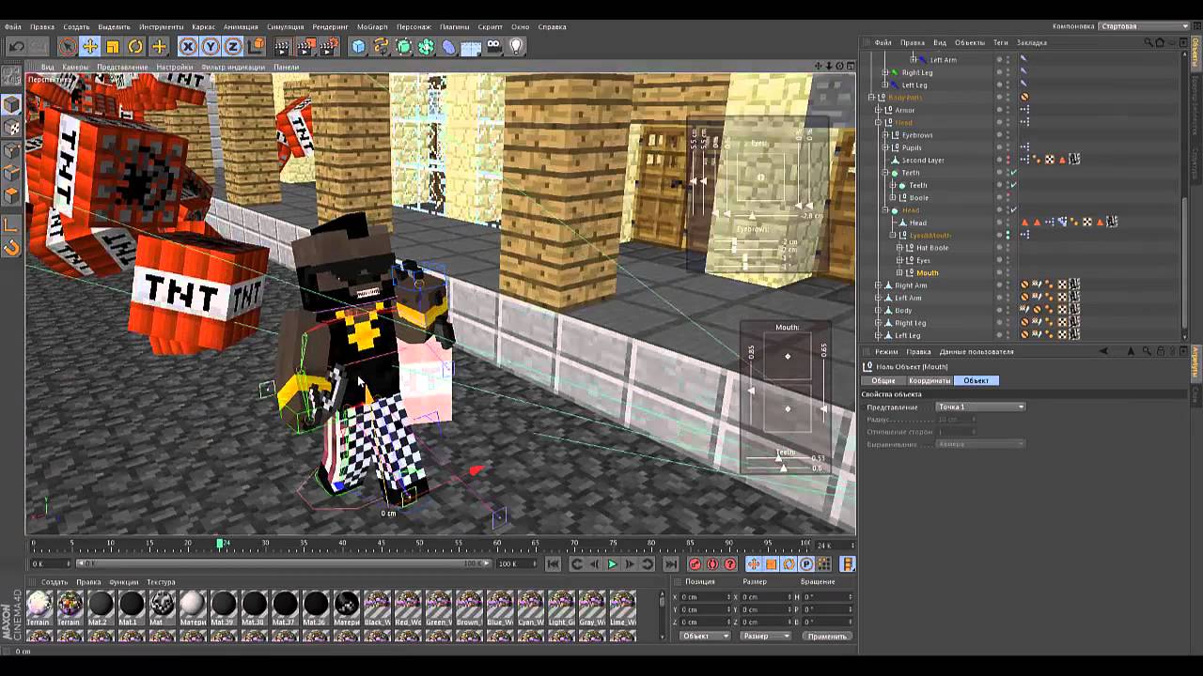Open the Камеры viewport menu
Viewport: 1203px width, 676px height.
click(75, 68)
